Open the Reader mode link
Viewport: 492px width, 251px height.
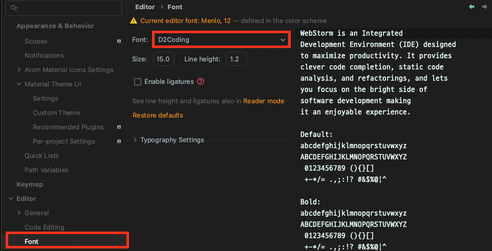click(264, 101)
